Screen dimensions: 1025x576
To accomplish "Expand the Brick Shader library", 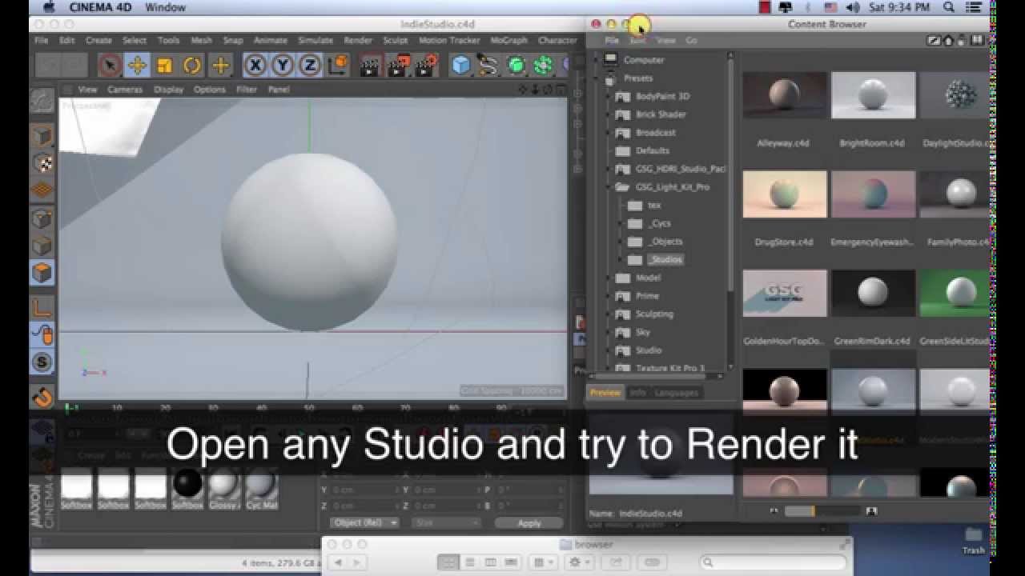I will (609, 114).
